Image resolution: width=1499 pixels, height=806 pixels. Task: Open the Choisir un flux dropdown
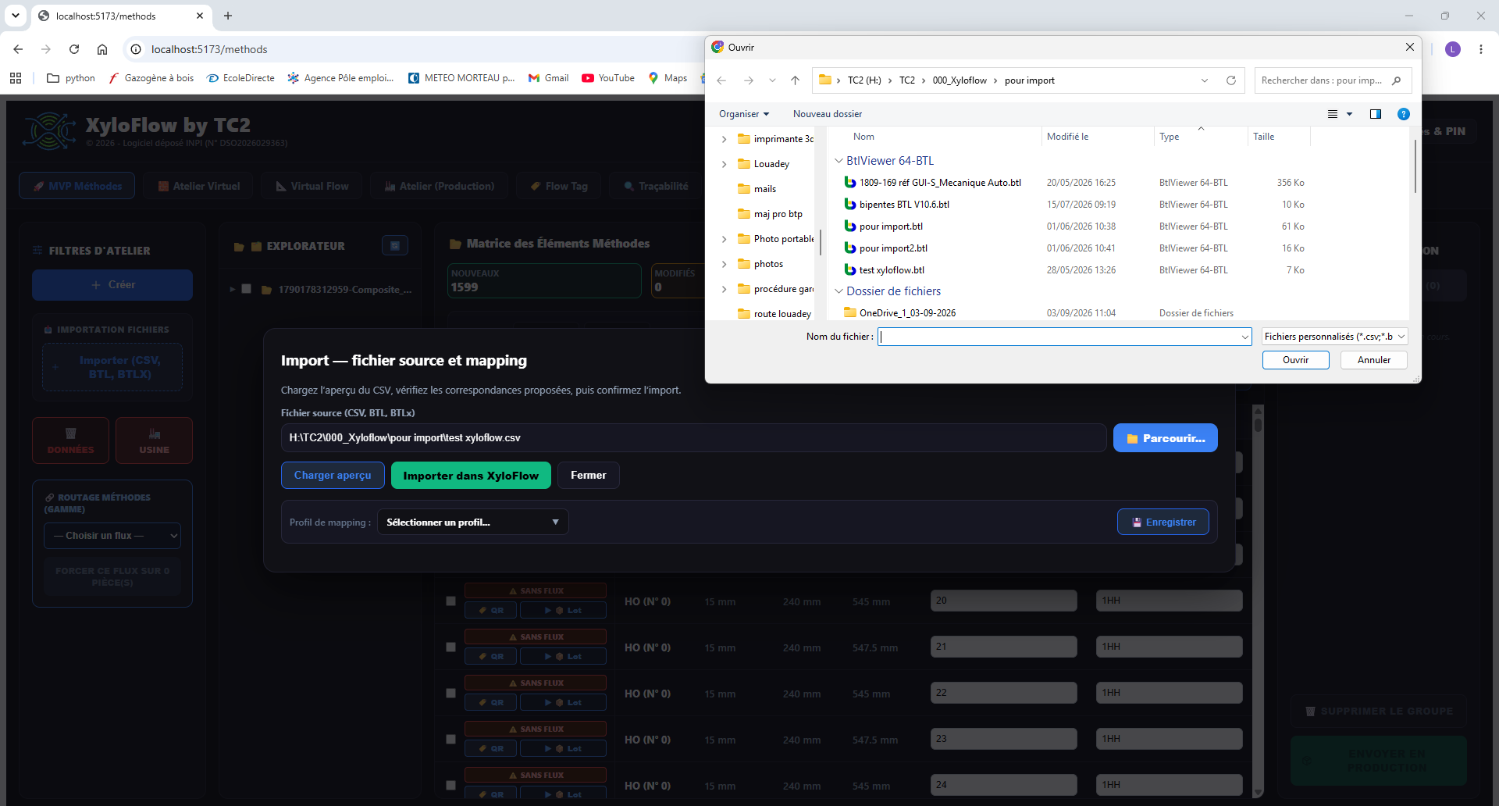click(x=112, y=536)
